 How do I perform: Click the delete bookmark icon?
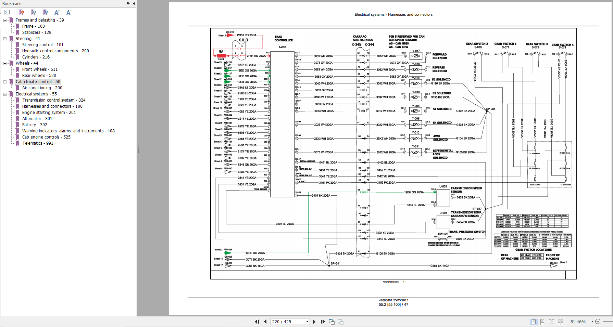pyautogui.click(x=22, y=12)
